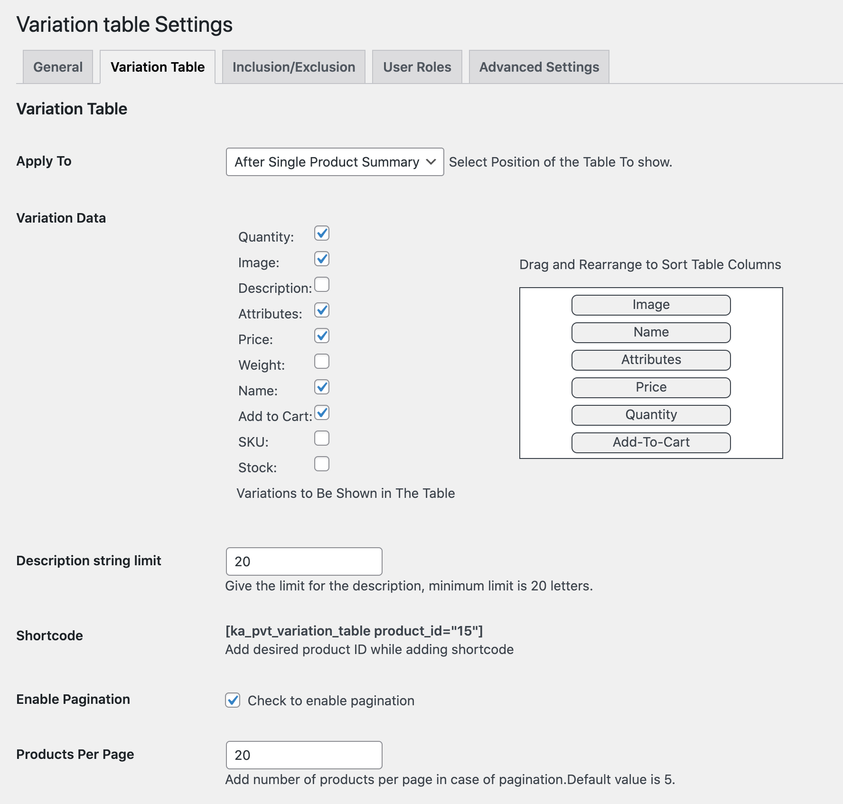Enable the Weight column checkbox

coord(321,361)
